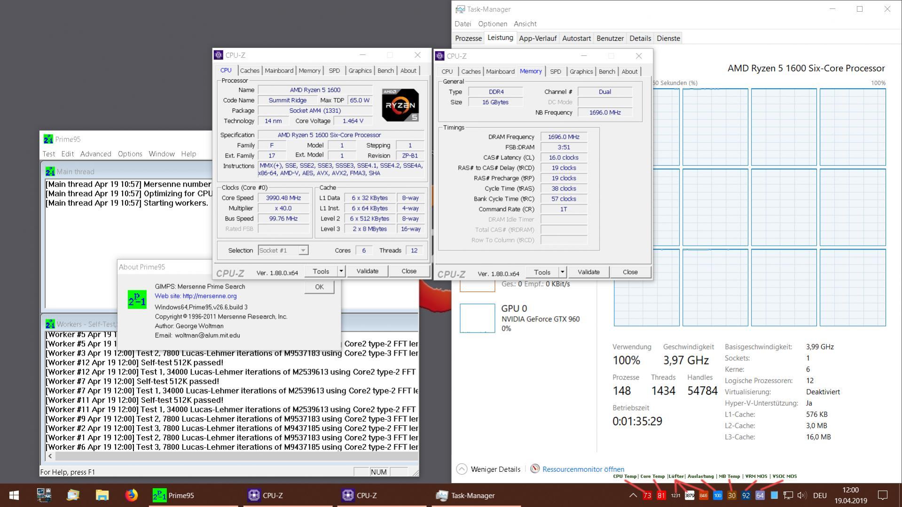Select GPU 0 graph thumbnail in Task-Manager
Image resolution: width=902 pixels, height=507 pixels.
pos(477,318)
